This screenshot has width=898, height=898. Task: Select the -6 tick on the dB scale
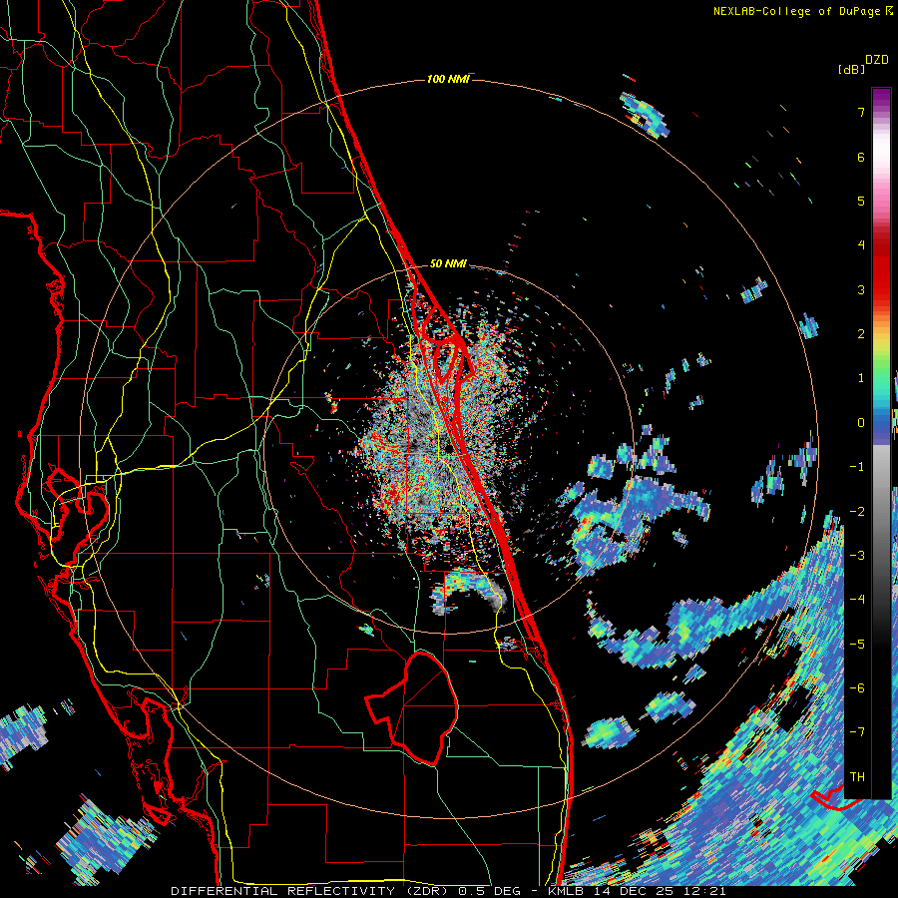[x=857, y=687]
